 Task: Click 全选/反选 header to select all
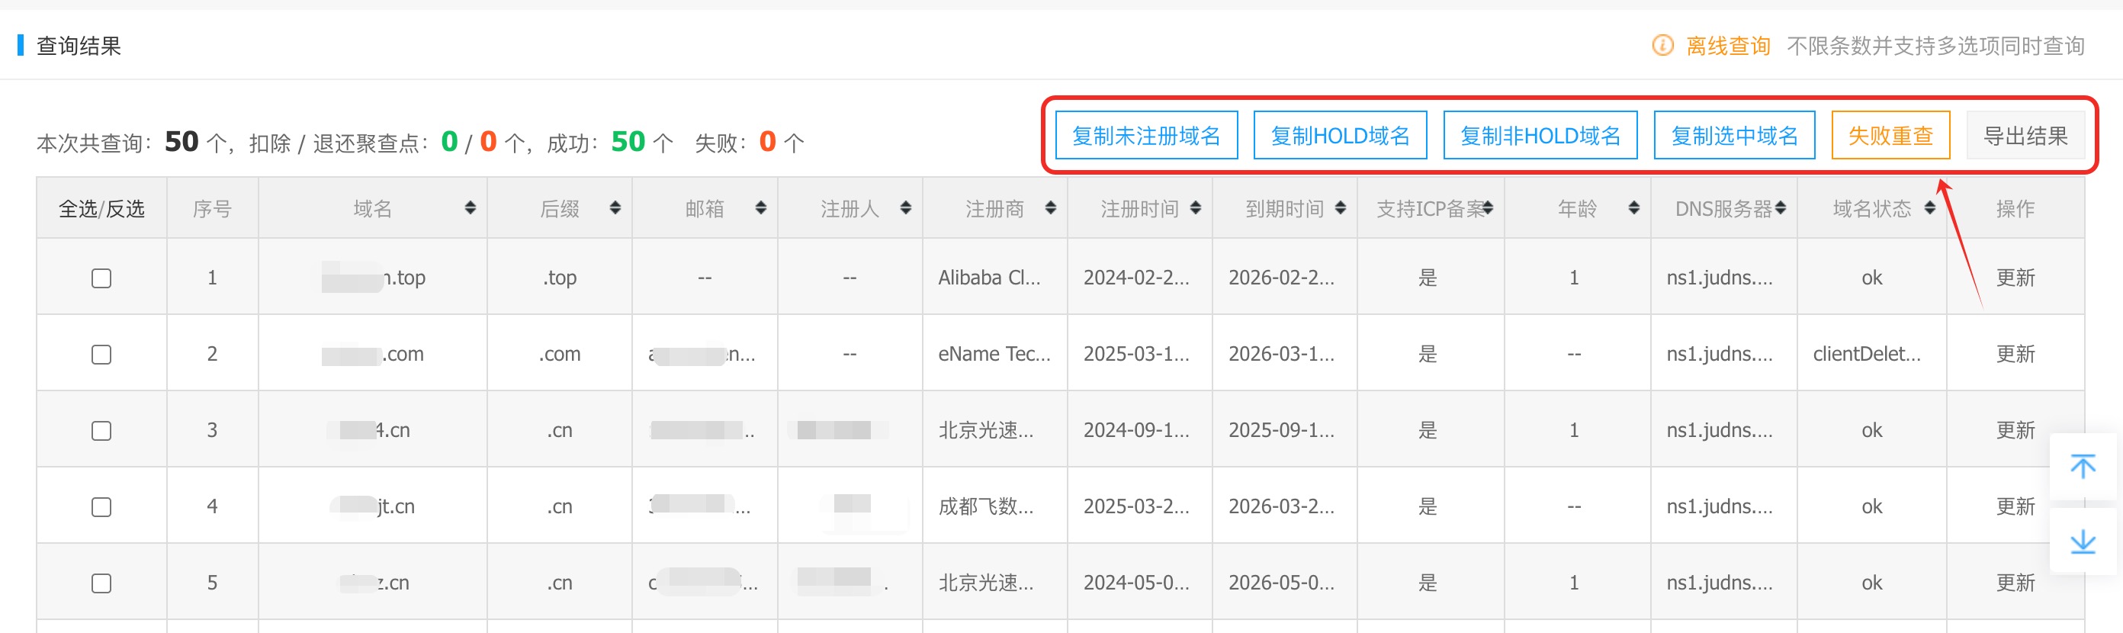pyautogui.click(x=101, y=208)
